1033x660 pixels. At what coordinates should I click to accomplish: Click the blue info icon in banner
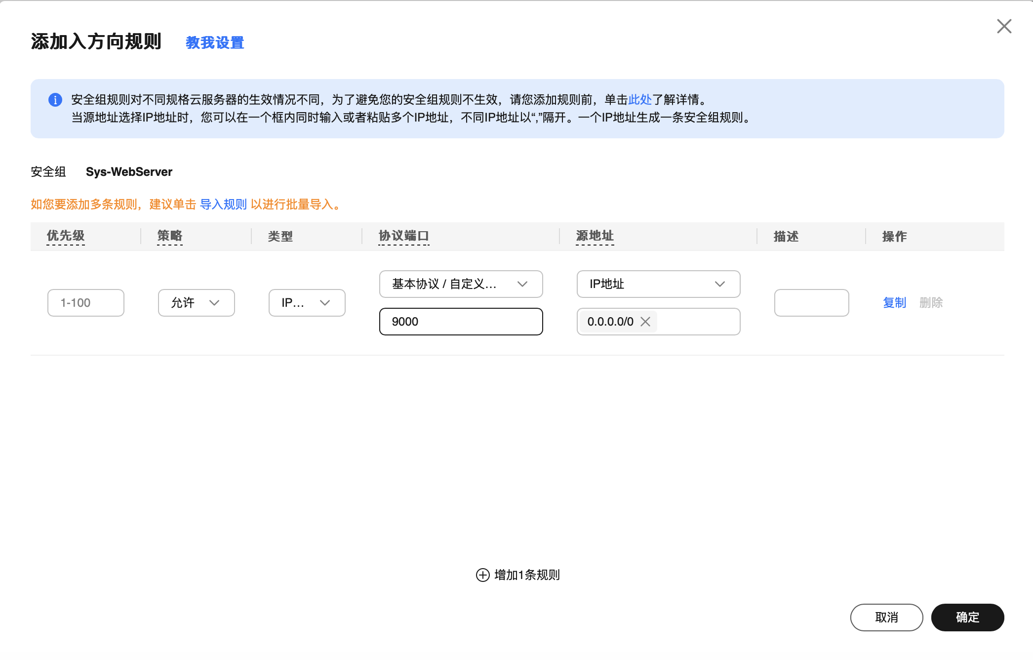tap(55, 100)
